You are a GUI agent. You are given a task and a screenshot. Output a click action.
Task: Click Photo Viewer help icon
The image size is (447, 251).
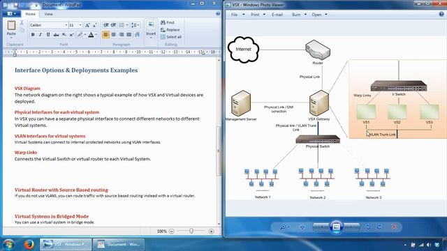pyautogui.click(x=441, y=14)
